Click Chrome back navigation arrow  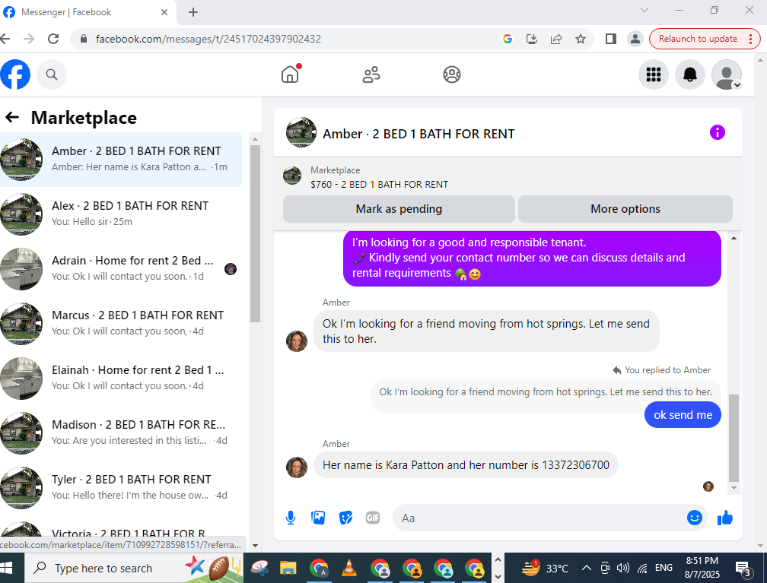5,39
